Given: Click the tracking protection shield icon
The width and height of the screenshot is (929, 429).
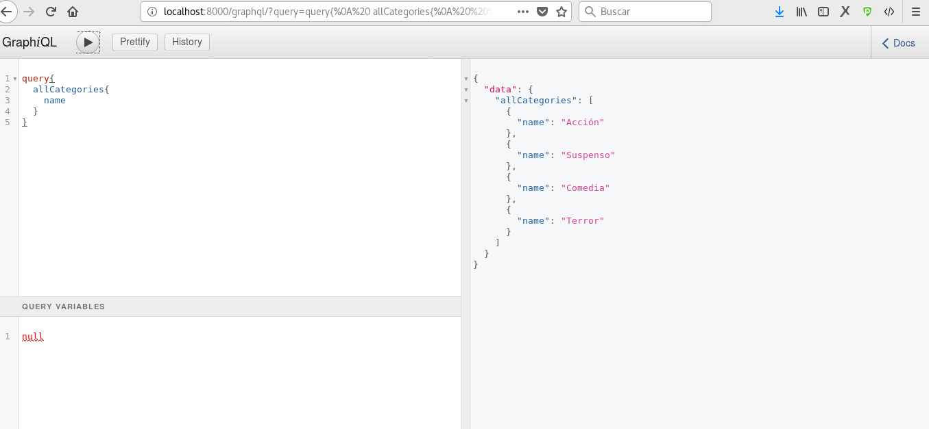Looking at the screenshot, I should [x=542, y=12].
